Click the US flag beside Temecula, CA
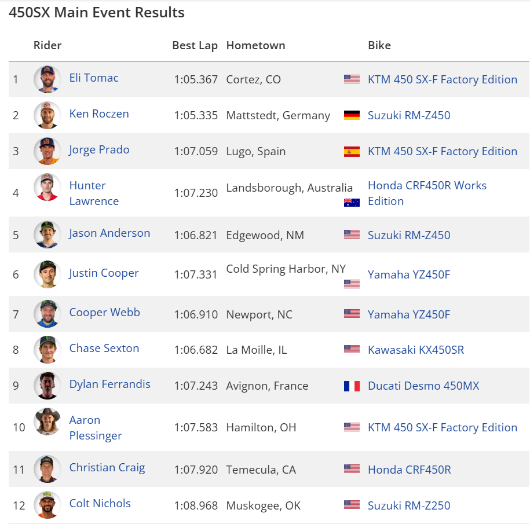Screen dimensions: 530x524 click(x=352, y=470)
